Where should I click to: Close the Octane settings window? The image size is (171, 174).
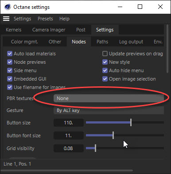tap(160, 7)
